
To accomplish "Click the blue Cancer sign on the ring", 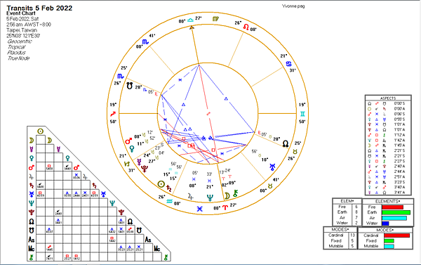I will coord(288,64).
